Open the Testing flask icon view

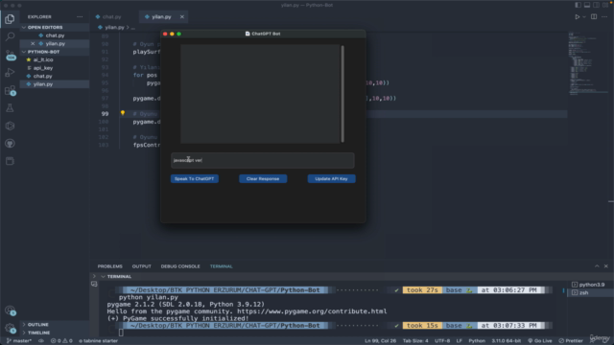tap(10, 108)
